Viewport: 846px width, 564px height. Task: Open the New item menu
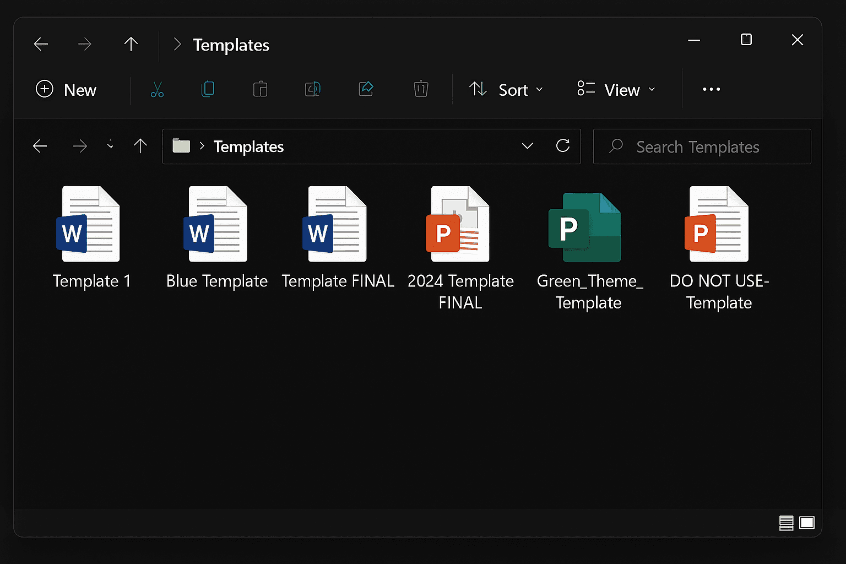pos(66,89)
